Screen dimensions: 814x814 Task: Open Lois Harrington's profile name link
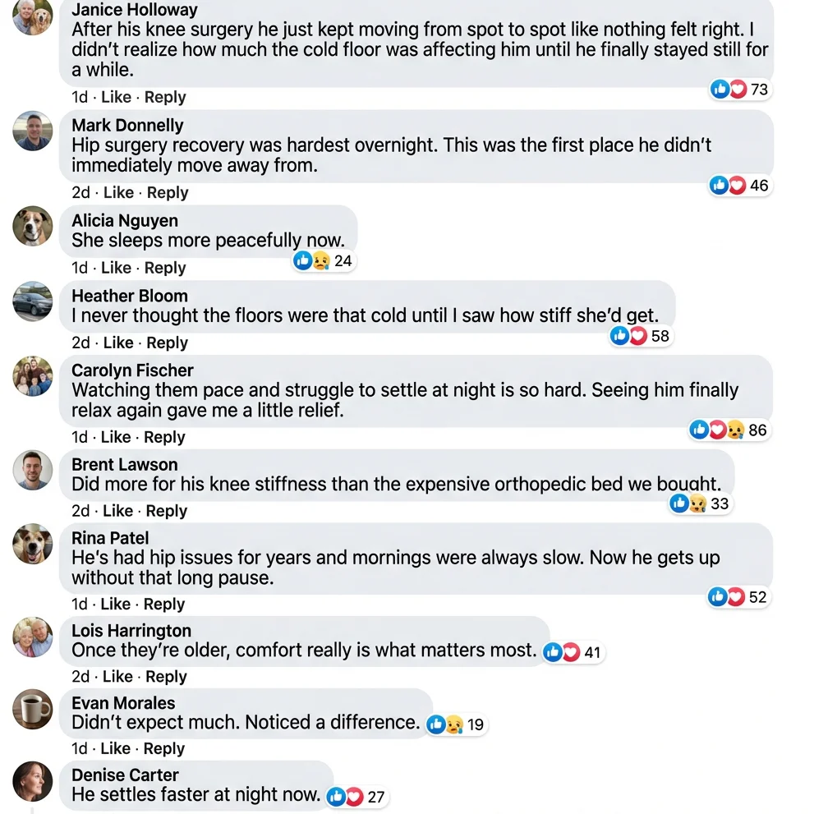[131, 631]
